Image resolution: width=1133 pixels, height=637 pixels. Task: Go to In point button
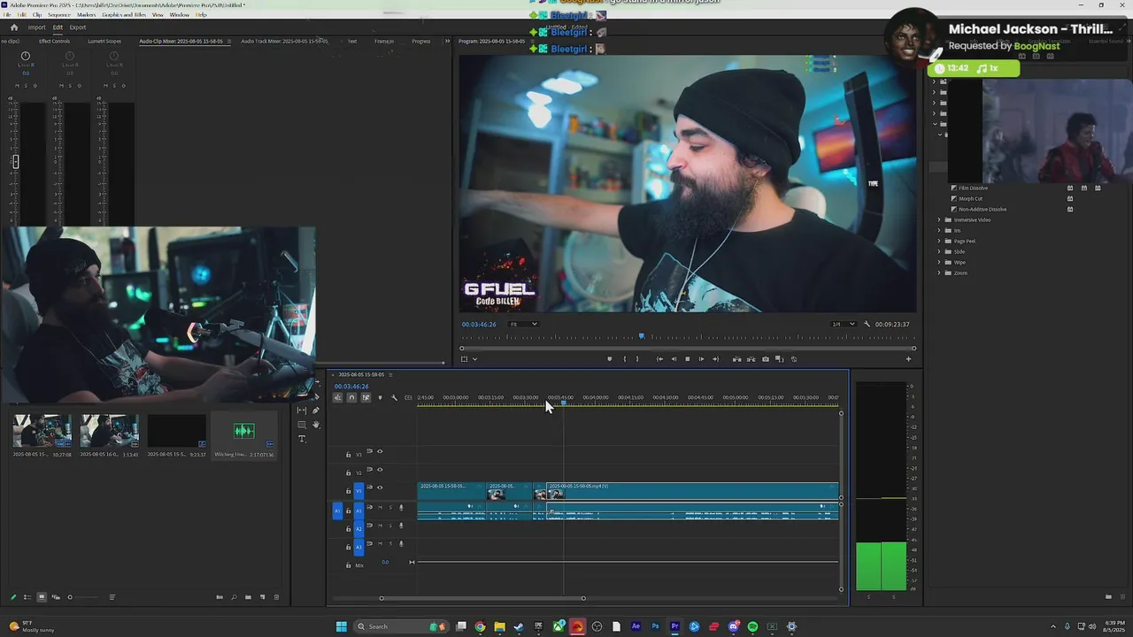(x=659, y=359)
